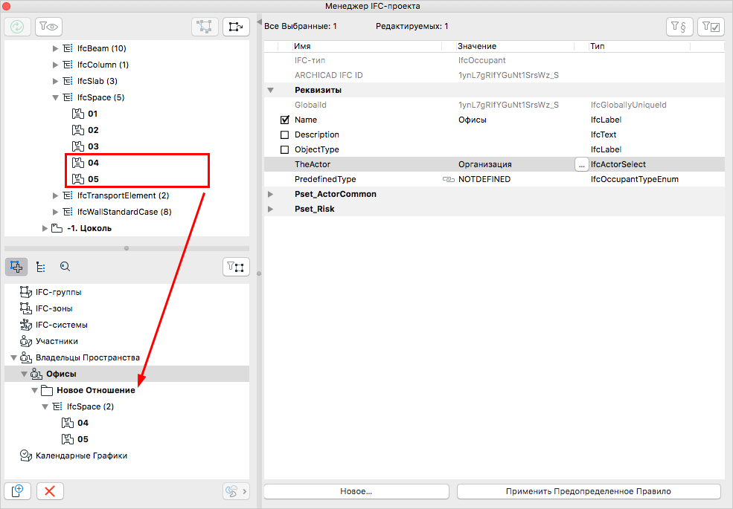
Task: Uncheck the Name property checkbox
Action: 285,120
